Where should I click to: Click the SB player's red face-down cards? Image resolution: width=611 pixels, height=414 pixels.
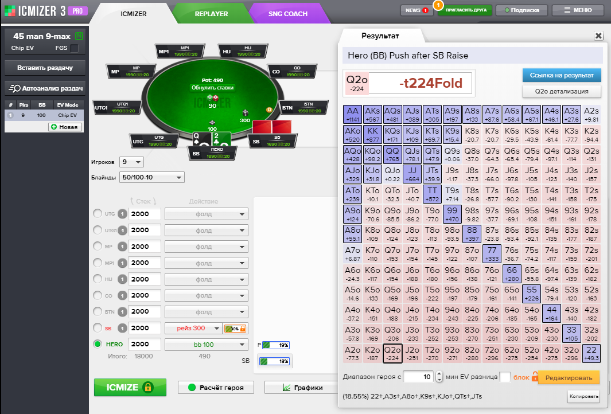pos(272,127)
